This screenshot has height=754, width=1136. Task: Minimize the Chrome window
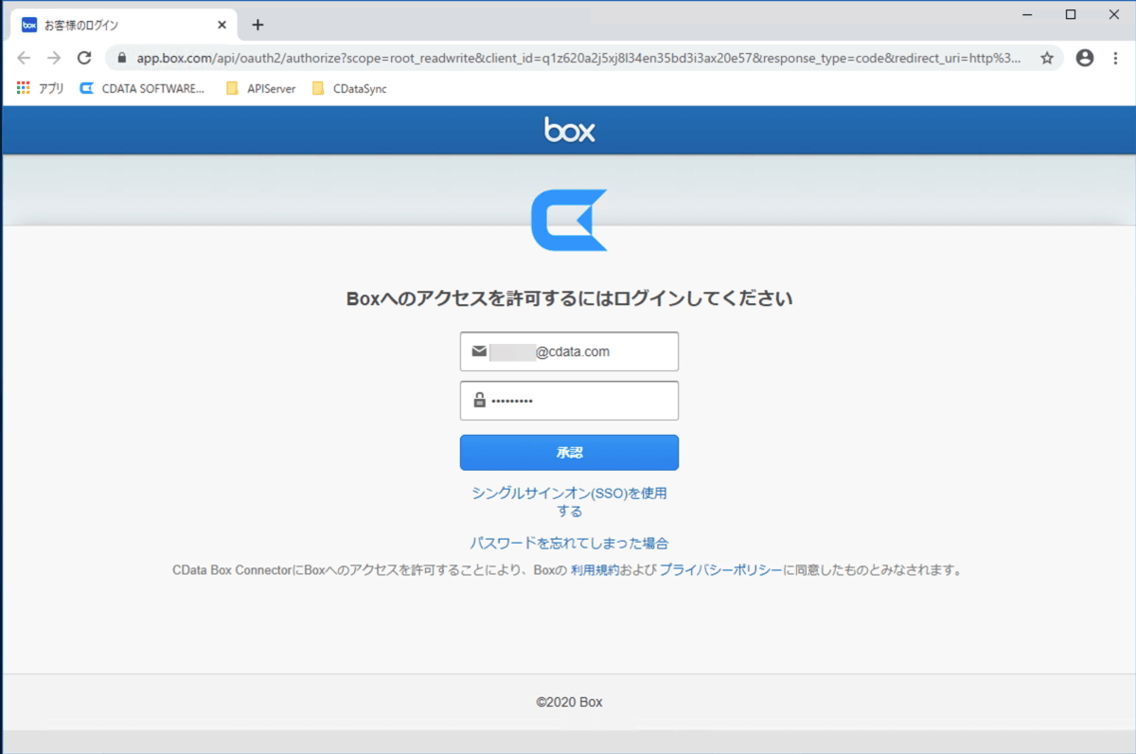(x=1028, y=14)
